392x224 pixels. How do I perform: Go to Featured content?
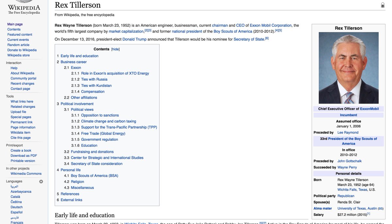[20, 35]
